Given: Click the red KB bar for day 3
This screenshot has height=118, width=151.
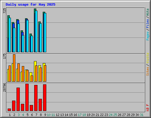Looking at the screenshot, I should click(x=18, y=99).
